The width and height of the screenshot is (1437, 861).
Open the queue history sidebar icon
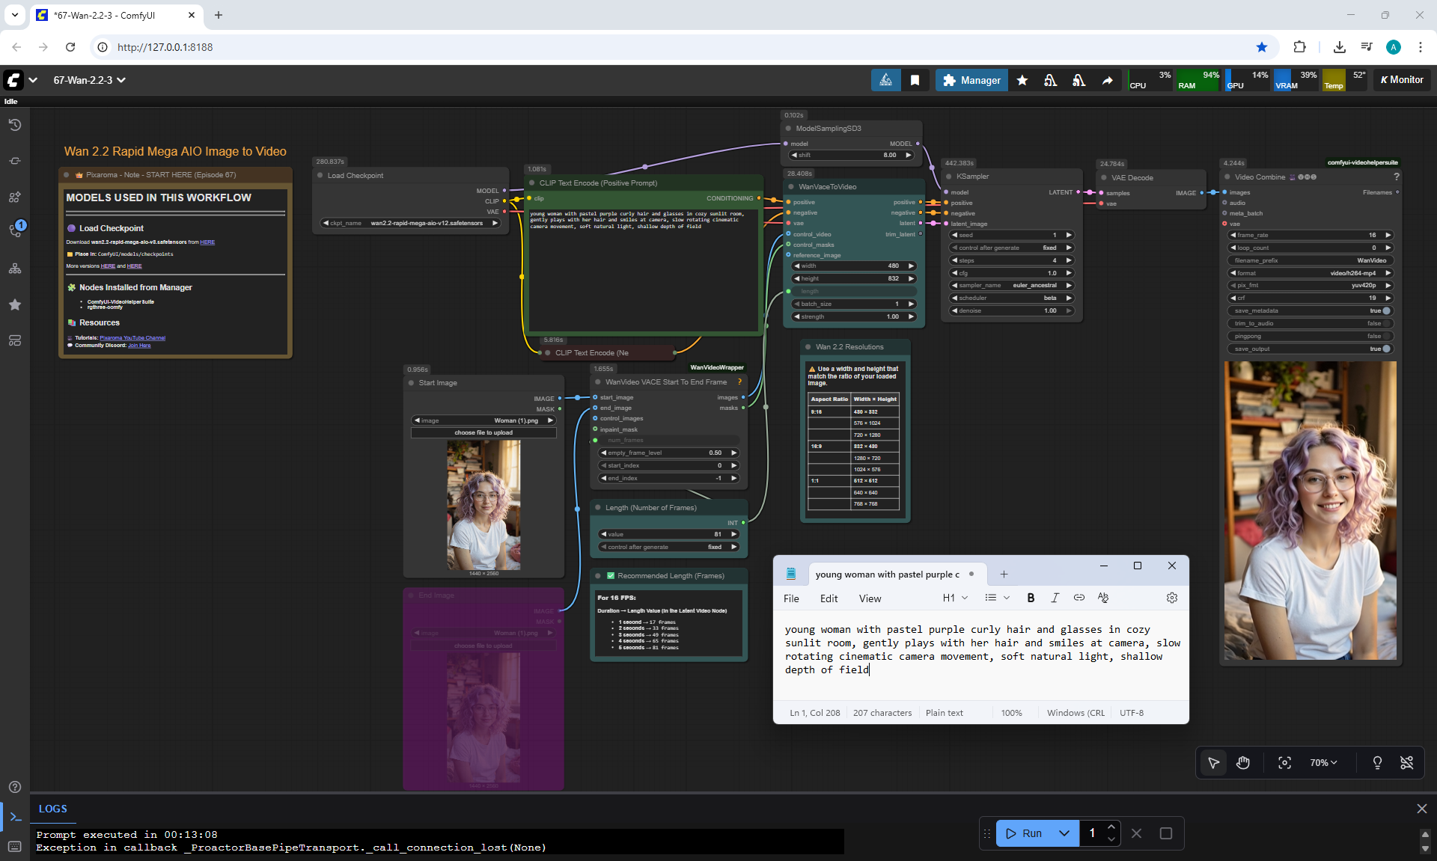(x=15, y=125)
